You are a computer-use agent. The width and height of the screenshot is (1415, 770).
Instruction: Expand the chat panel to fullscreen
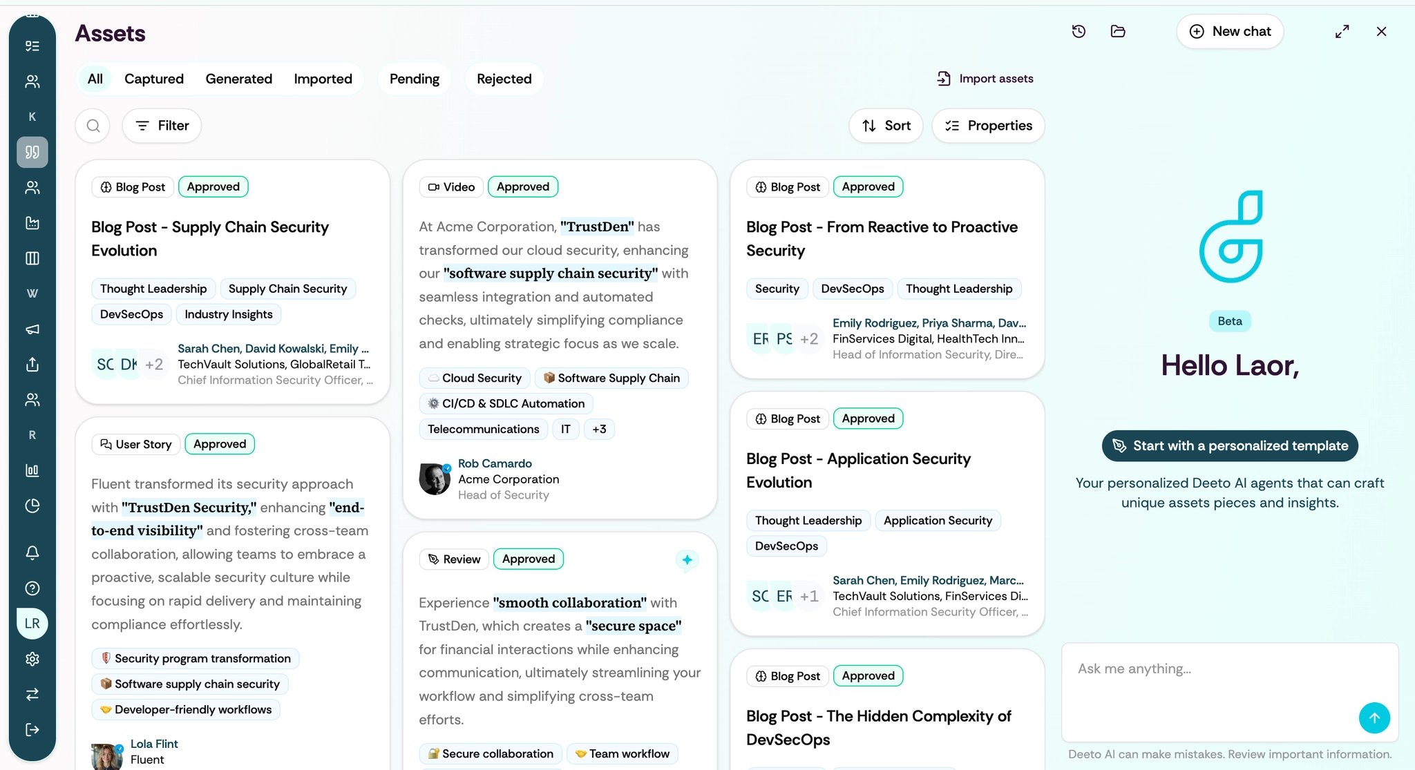[1342, 31]
